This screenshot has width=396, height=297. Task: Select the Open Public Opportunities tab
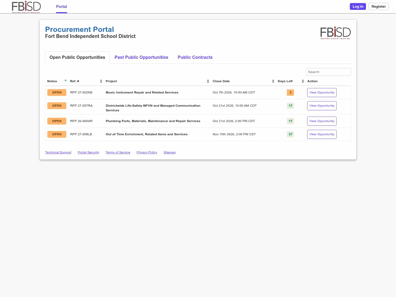coord(77,57)
